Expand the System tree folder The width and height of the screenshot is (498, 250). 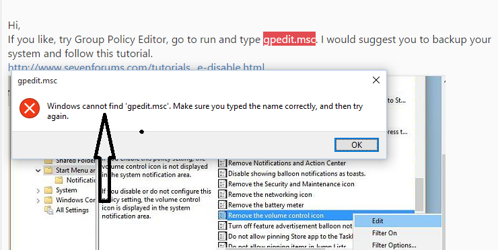(38, 191)
